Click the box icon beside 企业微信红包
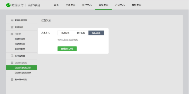The height and width of the screenshot is (94, 189). click(12, 63)
